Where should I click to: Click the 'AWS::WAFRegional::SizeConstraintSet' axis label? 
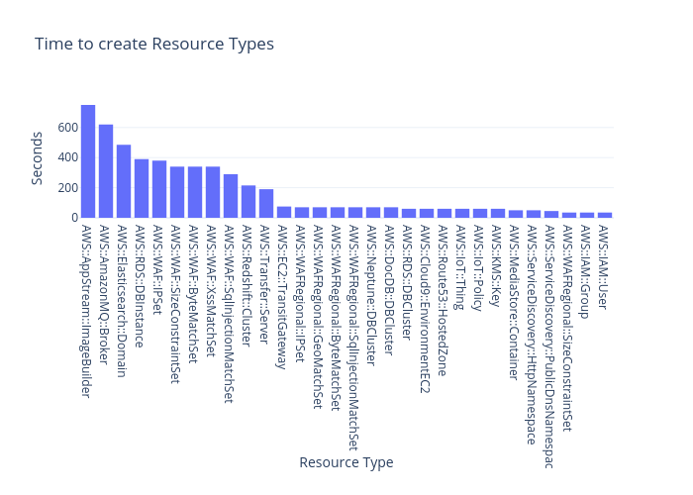(x=568, y=329)
